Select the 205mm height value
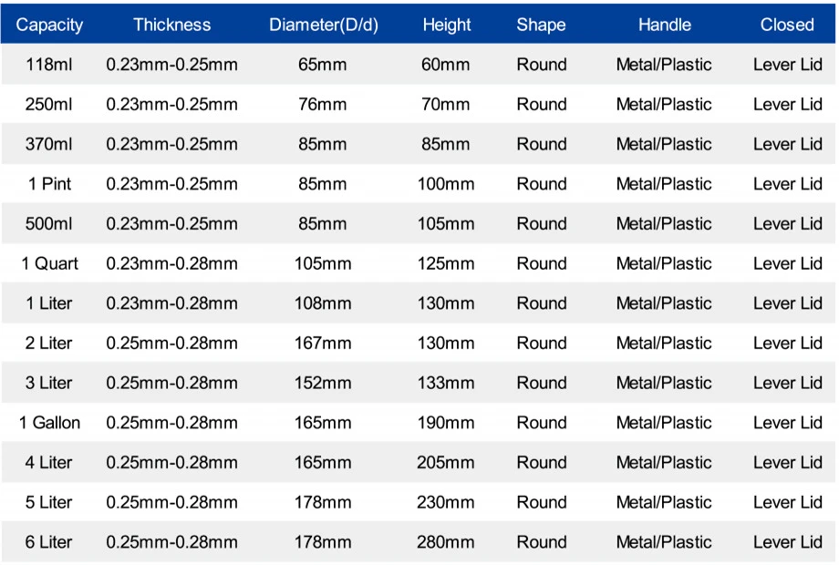Viewport: 839px width, 565px height. [445, 462]
